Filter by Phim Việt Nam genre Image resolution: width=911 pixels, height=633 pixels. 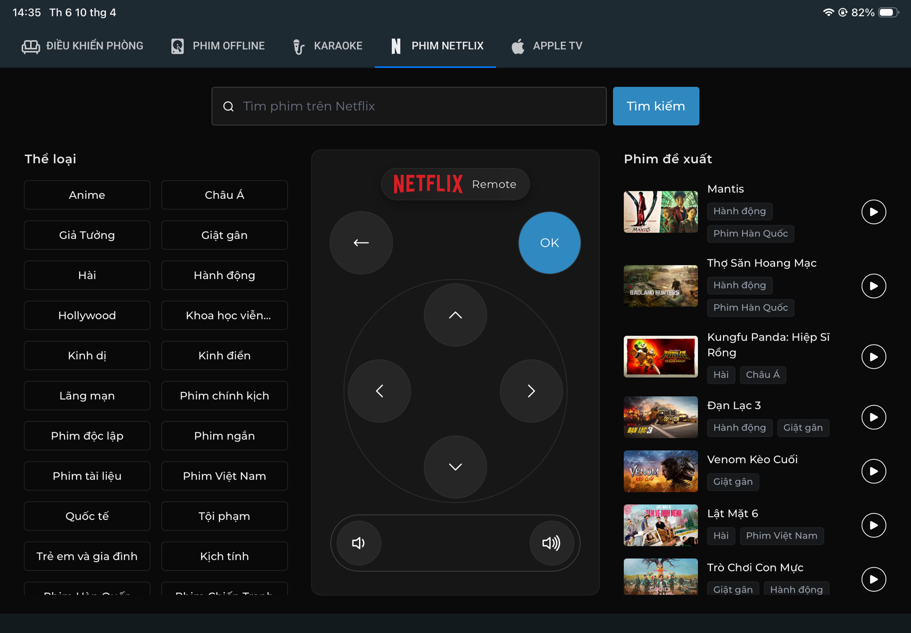pyautogui.click(x=224, y=476)
